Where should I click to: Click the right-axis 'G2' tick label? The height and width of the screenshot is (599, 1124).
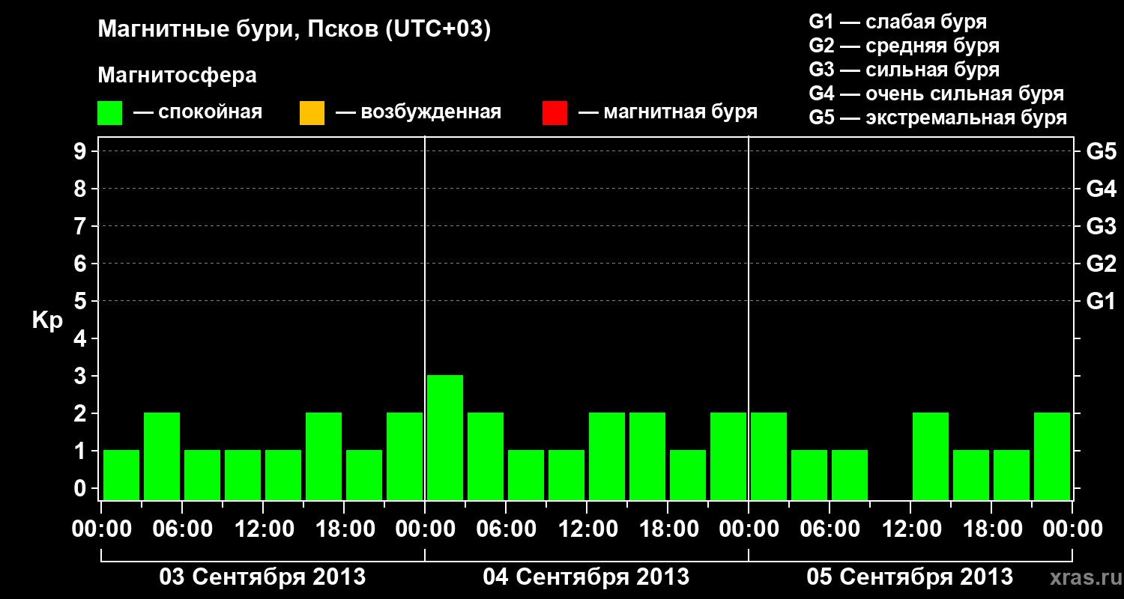pos(1101,264)
